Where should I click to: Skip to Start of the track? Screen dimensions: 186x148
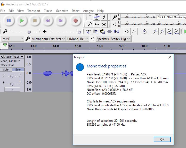coord(48,21)
